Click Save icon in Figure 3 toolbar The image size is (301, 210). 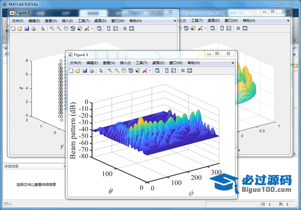tap(85, 71)
